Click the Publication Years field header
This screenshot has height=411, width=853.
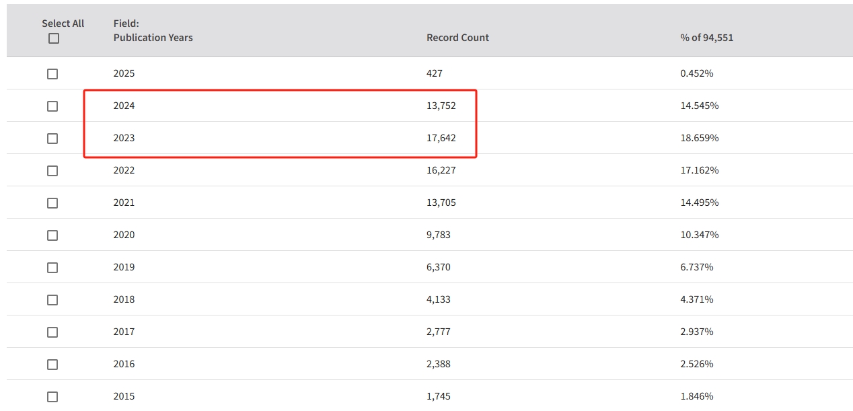(153, 38)
